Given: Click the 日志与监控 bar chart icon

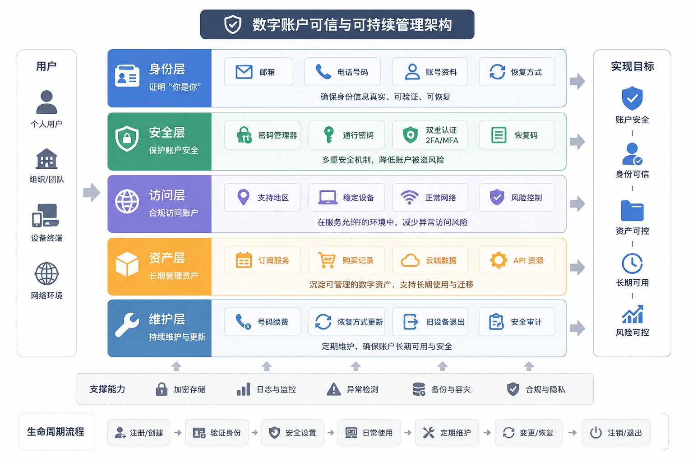Looking at the screenshot, I should 244,389.
